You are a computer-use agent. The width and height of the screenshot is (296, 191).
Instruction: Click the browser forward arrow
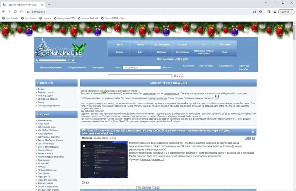point(9,12)
